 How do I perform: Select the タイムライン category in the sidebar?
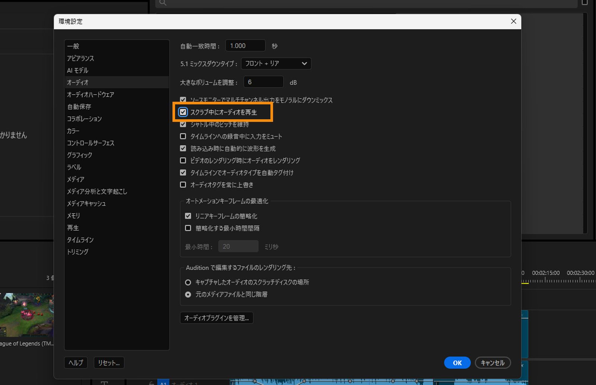click(80, 240)
